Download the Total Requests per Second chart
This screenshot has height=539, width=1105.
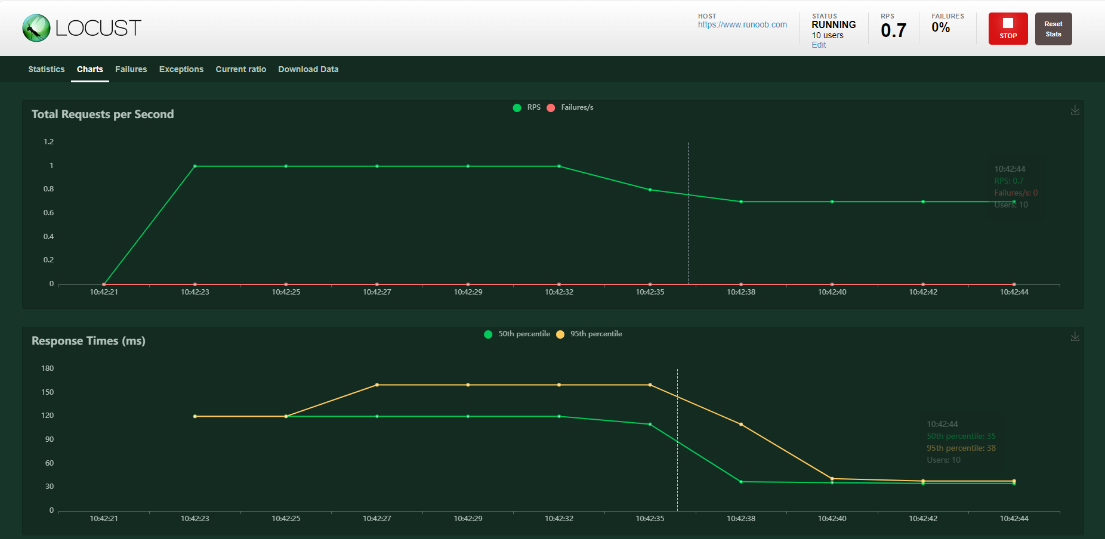[x=1075, y=110]
